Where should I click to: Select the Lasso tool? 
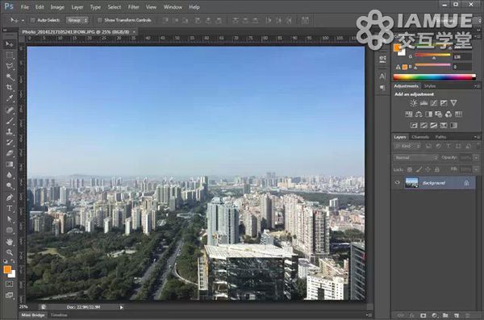(10, 66)
